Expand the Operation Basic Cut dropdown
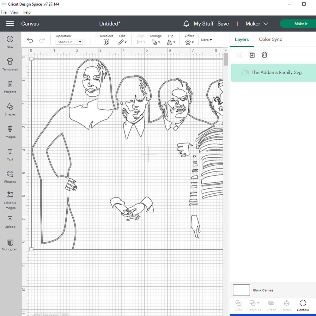Viewport: 316px width, 316px height. (x=69, y=42)
